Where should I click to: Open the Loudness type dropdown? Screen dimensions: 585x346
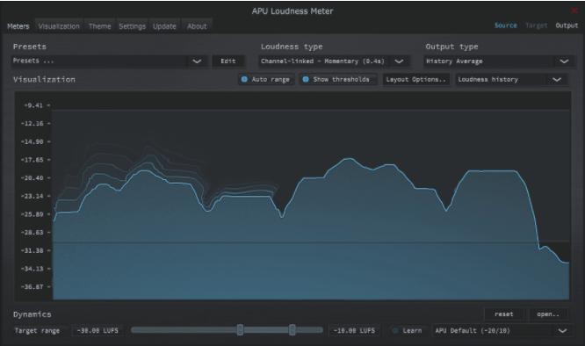tap(334, 61)
